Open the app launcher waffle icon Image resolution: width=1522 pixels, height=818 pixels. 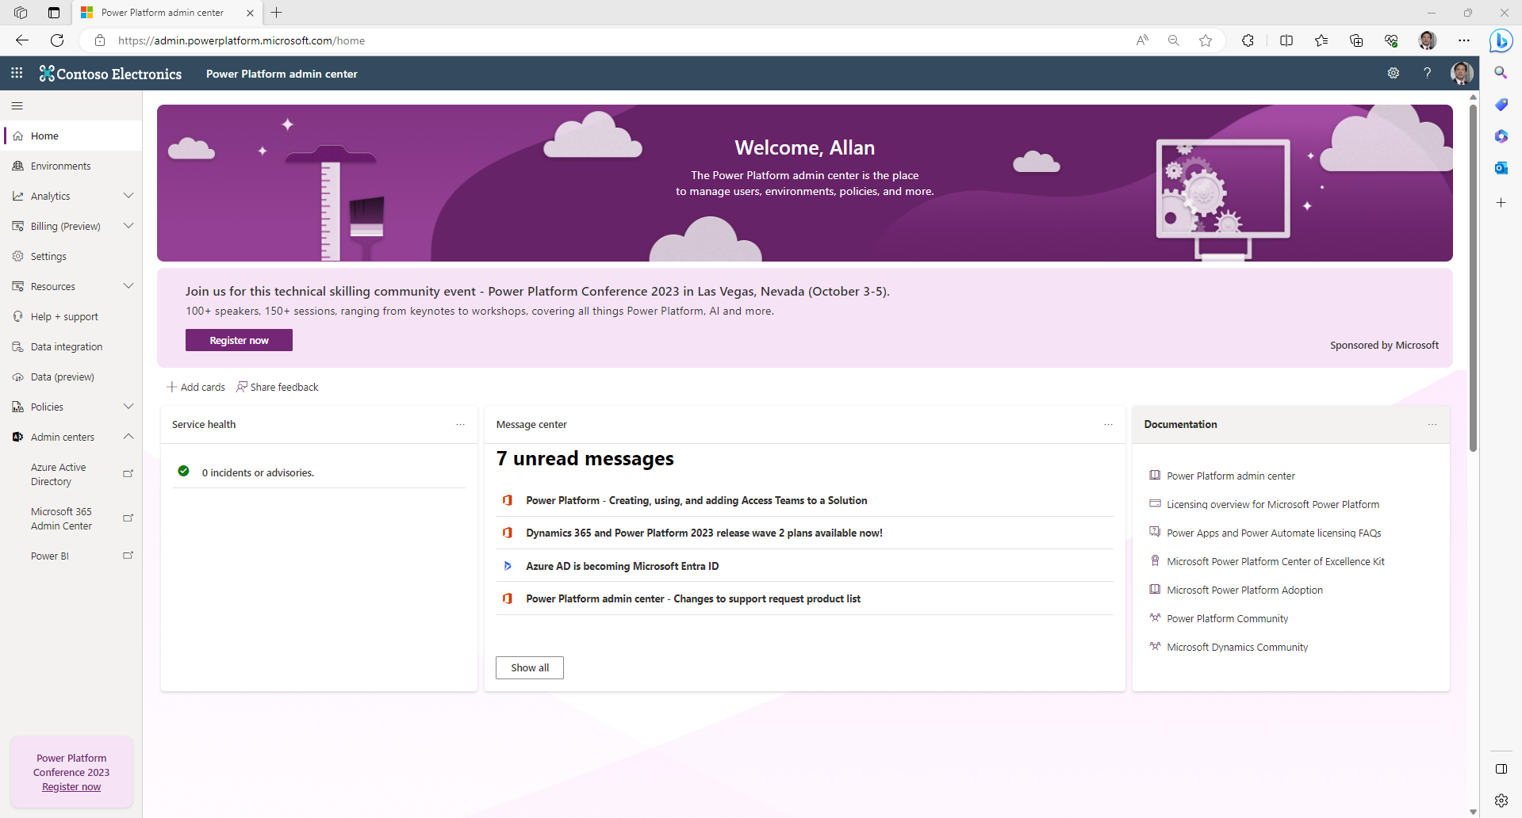[x=16, y=73]
